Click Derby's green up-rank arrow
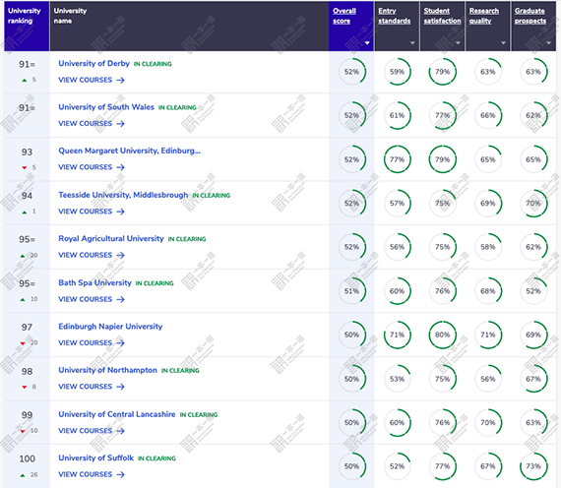 click(25, 80)
